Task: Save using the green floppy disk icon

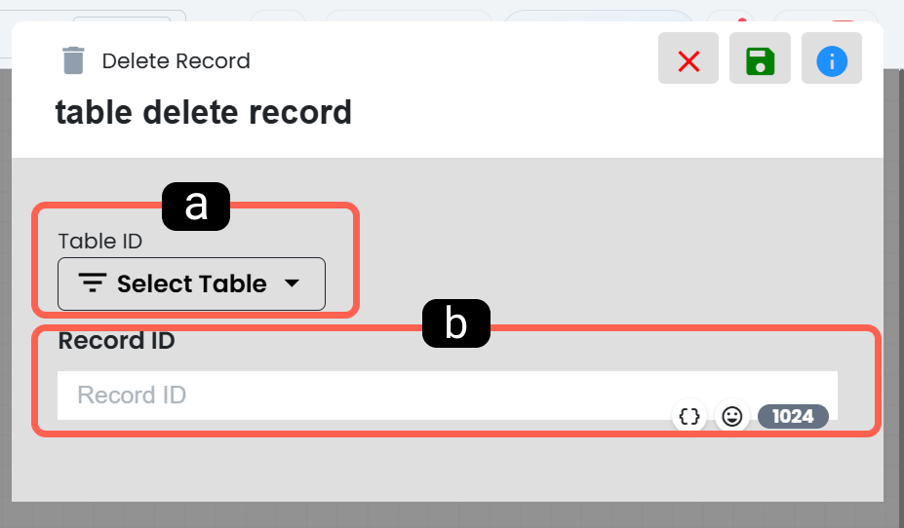Action: 760,58
